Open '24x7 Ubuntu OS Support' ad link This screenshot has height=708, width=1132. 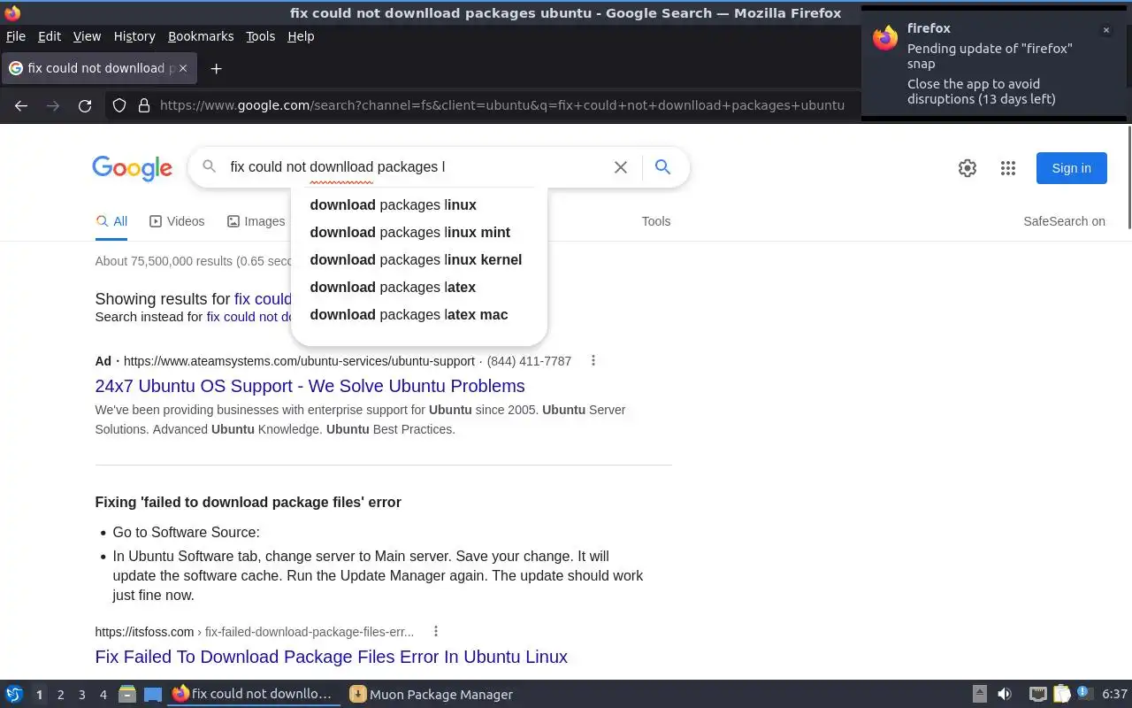pyautogui.click(x=310, y=386)
